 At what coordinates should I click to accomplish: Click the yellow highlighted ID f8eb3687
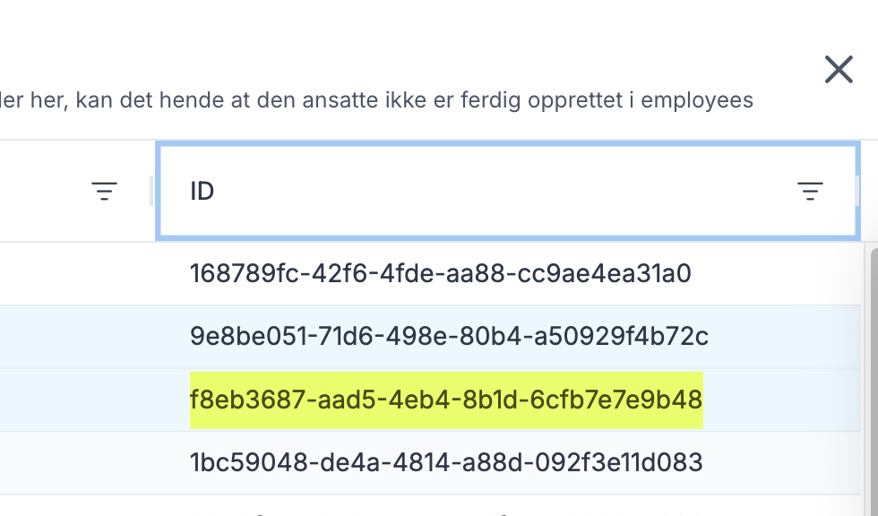pos(446,400)
